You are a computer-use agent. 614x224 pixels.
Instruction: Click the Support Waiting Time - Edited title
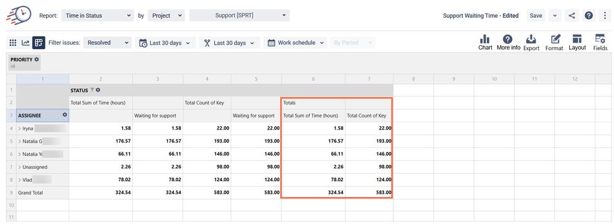click(x=481, y=16)
